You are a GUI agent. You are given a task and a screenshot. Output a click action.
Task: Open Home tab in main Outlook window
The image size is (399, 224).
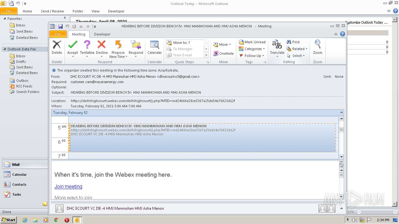(x=27, y=11)
